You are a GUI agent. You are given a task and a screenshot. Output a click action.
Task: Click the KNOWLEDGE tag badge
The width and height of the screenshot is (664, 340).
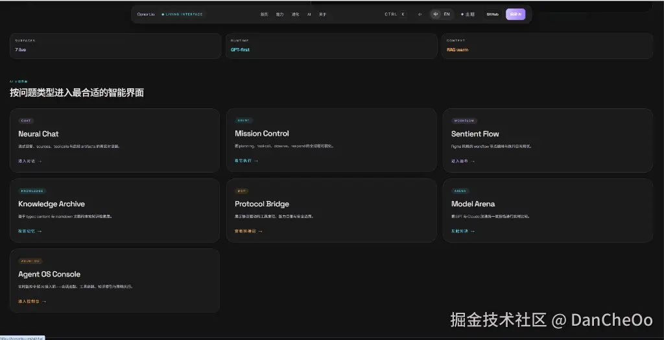pos(32,191)
